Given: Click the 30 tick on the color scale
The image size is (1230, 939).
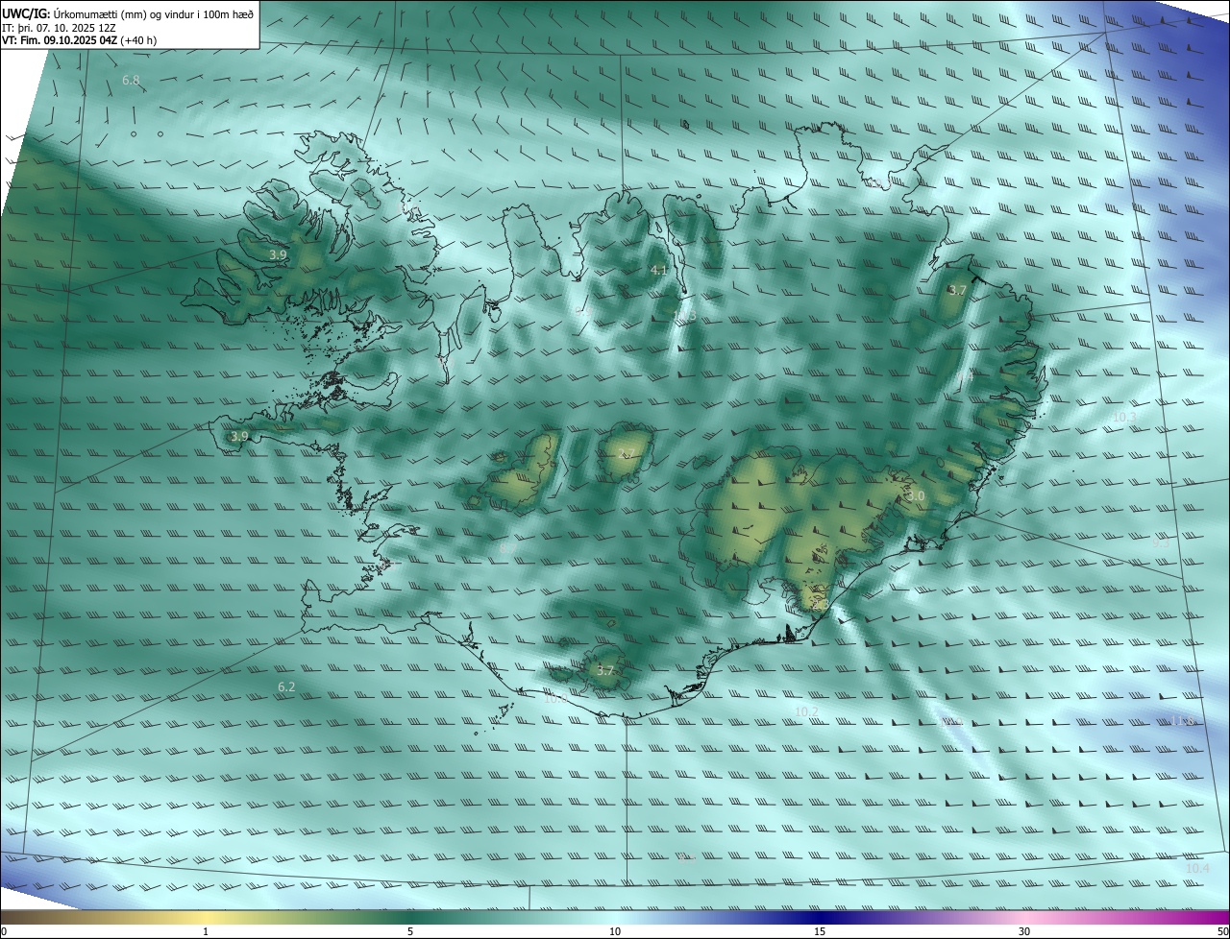Looking at the screenshot, I should (x=1024, y=931).
